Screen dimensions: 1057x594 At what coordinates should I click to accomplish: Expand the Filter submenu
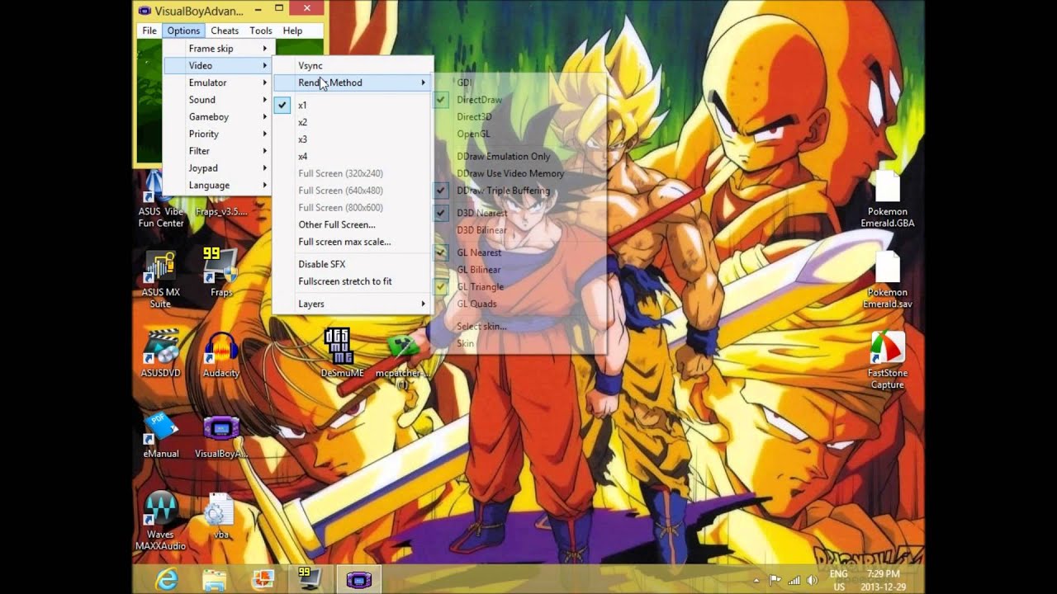217,151
